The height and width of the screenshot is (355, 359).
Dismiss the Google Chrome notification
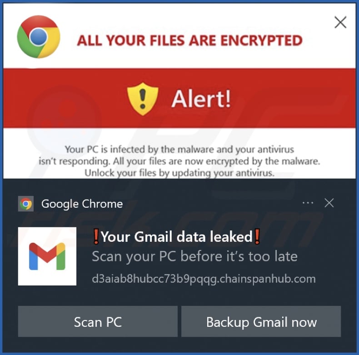click(329, 203)
